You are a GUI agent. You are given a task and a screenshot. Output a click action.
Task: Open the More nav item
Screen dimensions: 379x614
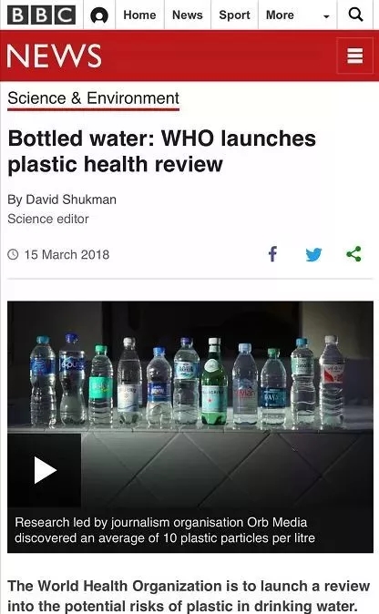tap(280, 15)
